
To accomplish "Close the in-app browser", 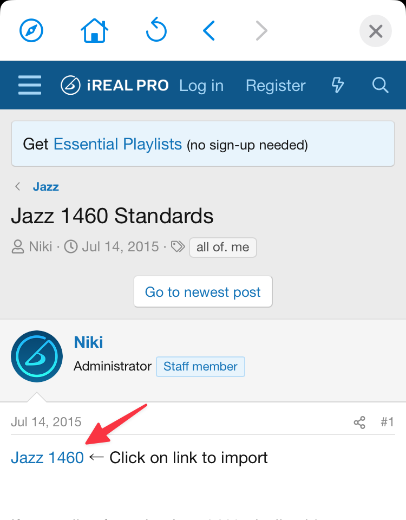I will pyautogui.click(x=375, y=31).
